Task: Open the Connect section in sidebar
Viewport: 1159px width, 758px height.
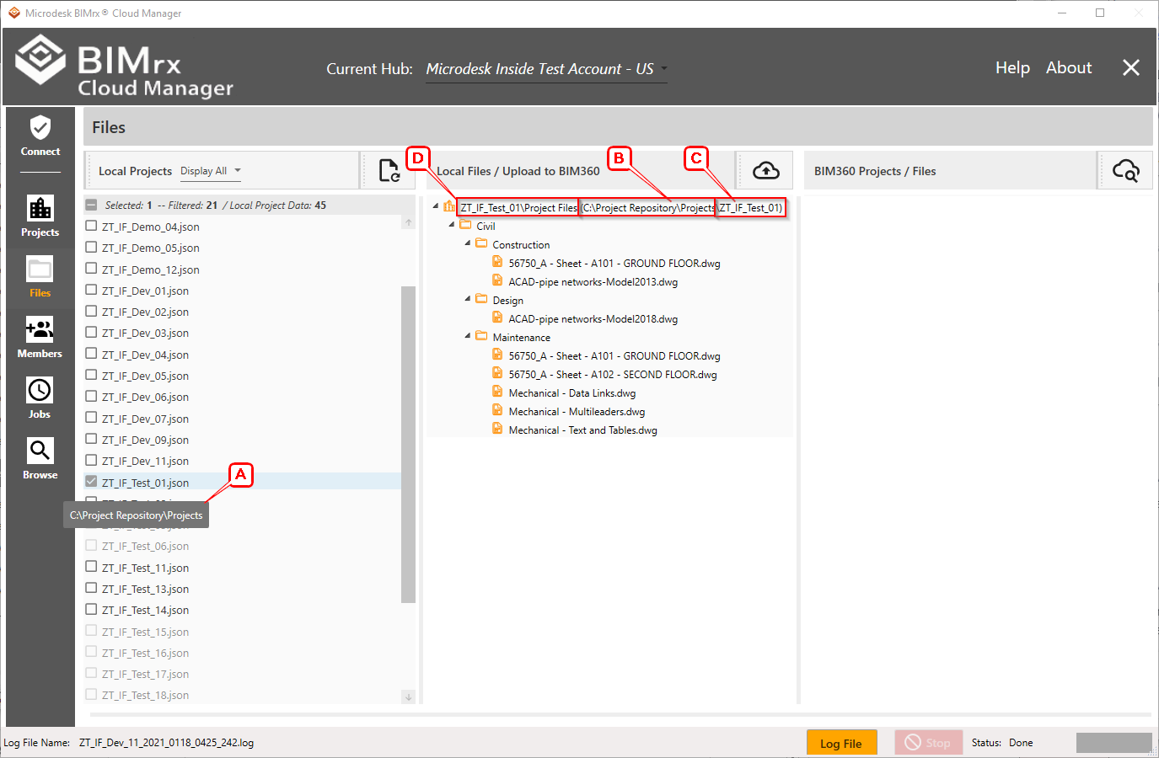Action: pyautogui.click(x=40, y=136)
